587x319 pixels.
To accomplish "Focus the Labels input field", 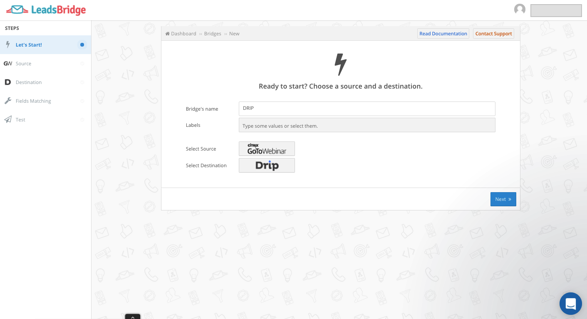I will pyautogui.click(x=367, y=125).
